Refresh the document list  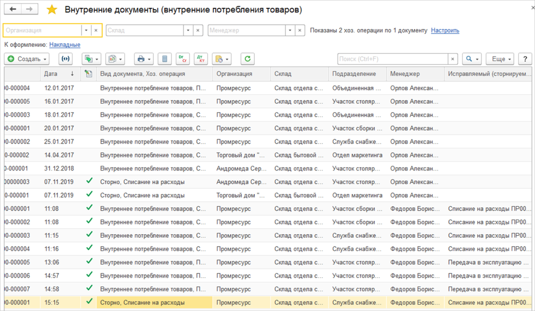tap(248, 59)
